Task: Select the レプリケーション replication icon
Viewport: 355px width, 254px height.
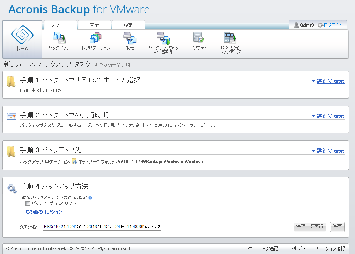Action: point(96,38)
